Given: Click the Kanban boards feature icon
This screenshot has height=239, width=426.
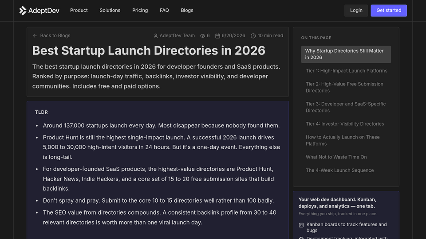Looking at the screenshot, I should coord(301,225).
